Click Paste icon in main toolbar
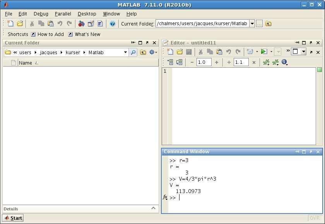Viewport: 325px width, 224px height. click(x=51, y=24)
